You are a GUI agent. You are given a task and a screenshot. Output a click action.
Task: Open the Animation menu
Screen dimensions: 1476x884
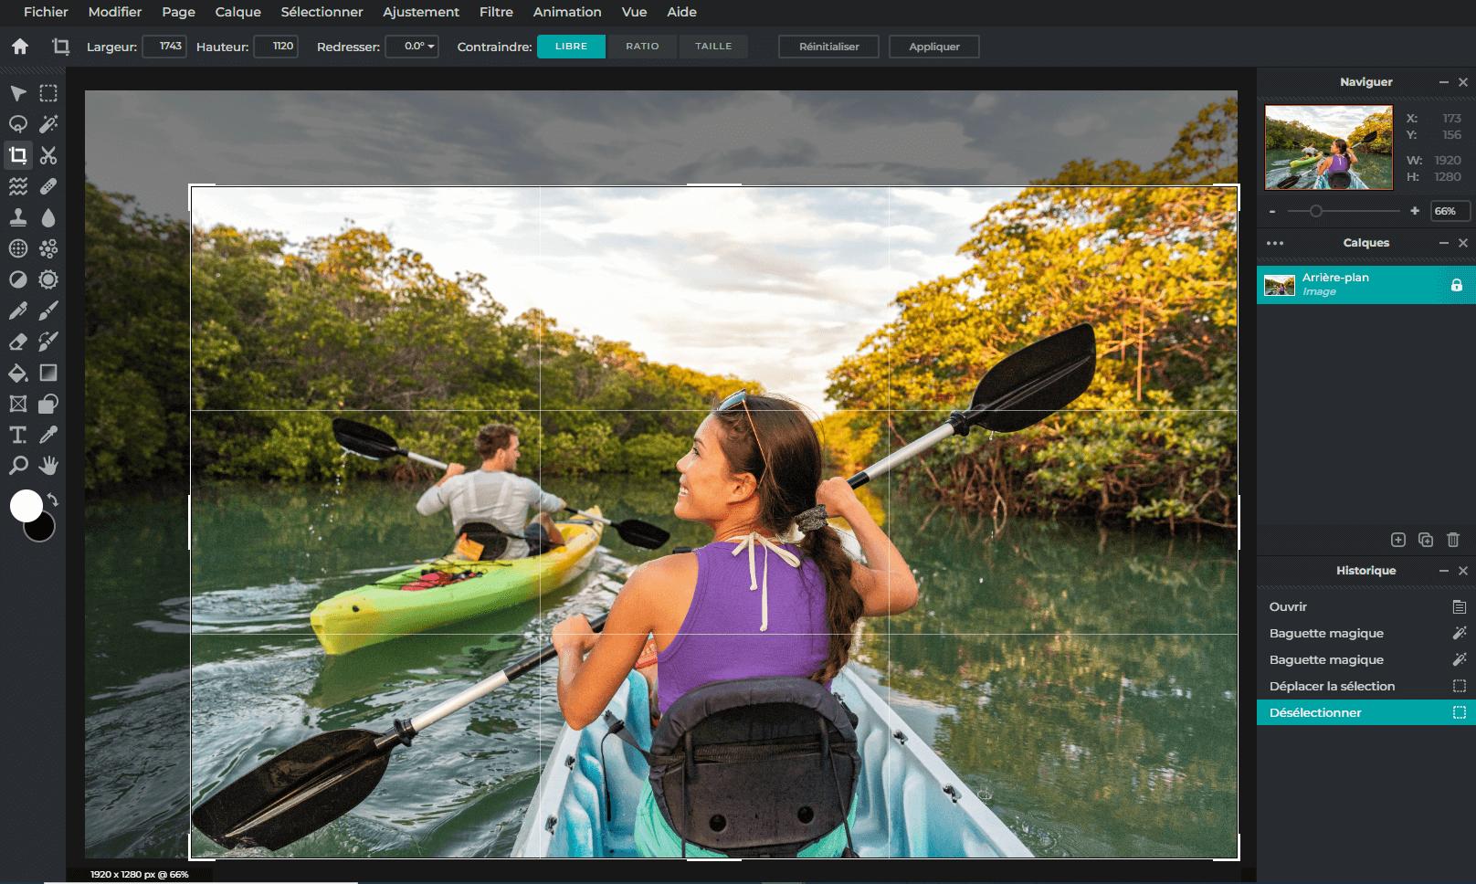[567, 12]
